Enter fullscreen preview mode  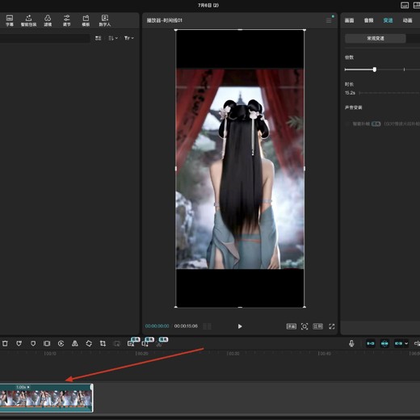pos(332,326)
